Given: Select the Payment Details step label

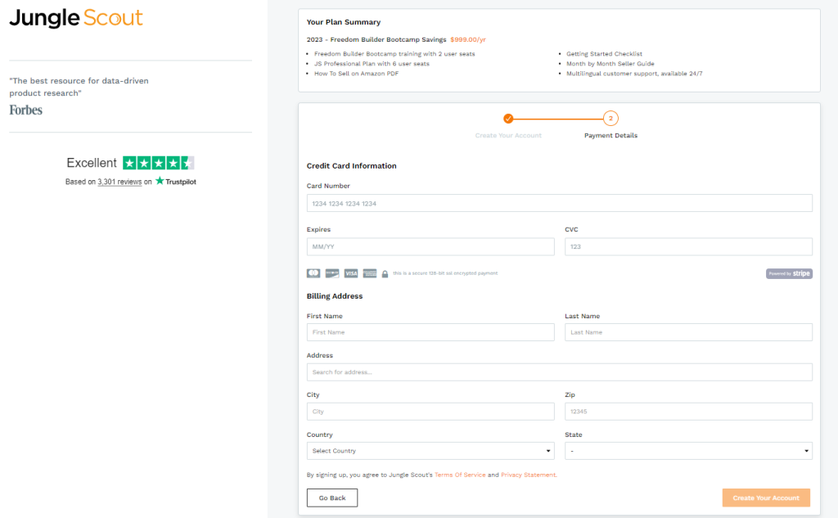Looking at the screenshot, I should [x=610, y=136].
